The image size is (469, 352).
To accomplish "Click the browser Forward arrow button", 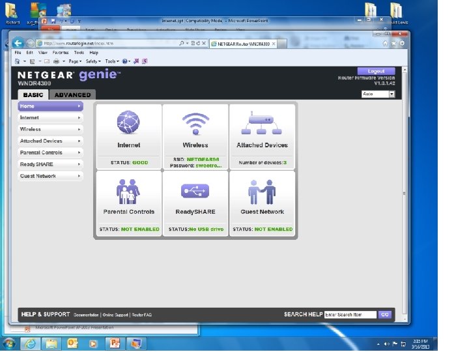I will pos(30,43).
